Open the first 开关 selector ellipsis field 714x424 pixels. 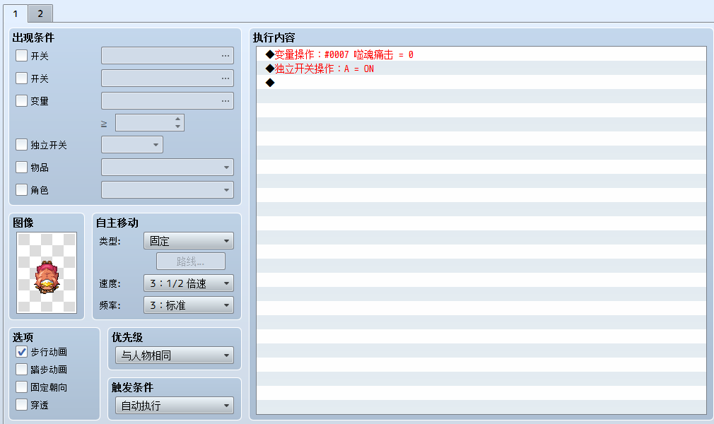click(168, 56)
